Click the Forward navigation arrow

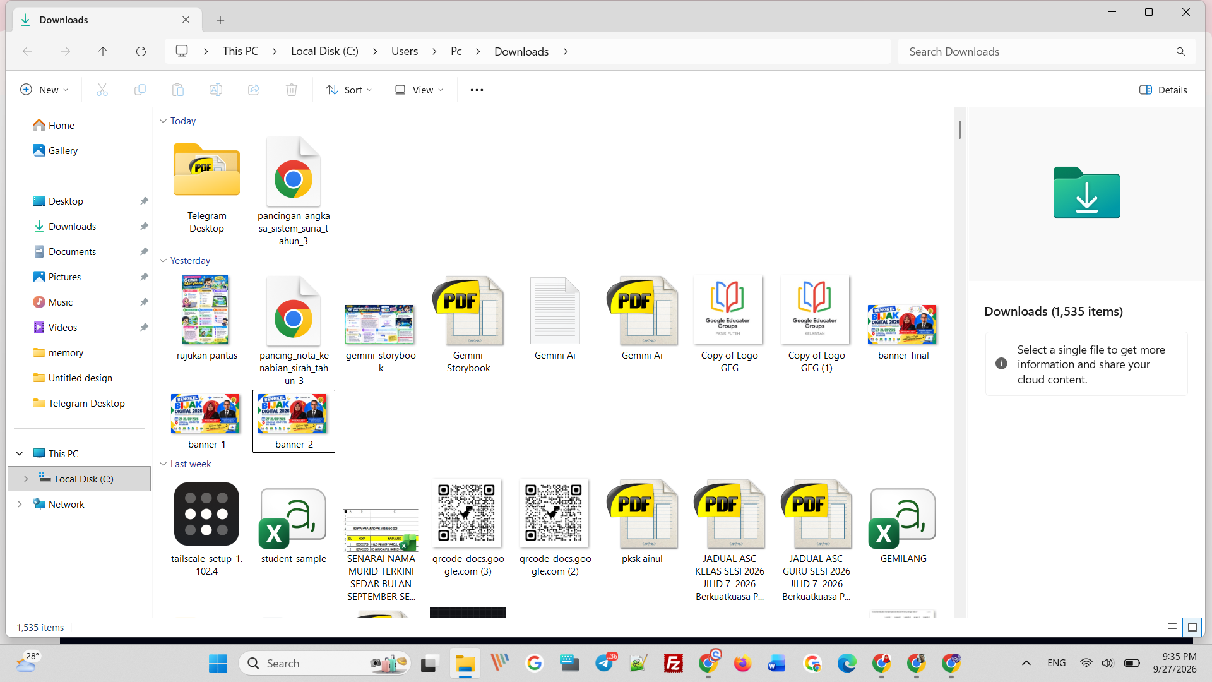[x=65, y=51]
